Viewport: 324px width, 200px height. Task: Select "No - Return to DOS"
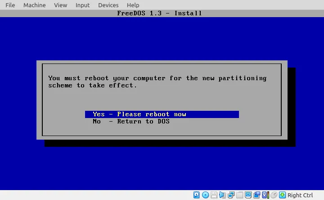(x=131, y=121)
